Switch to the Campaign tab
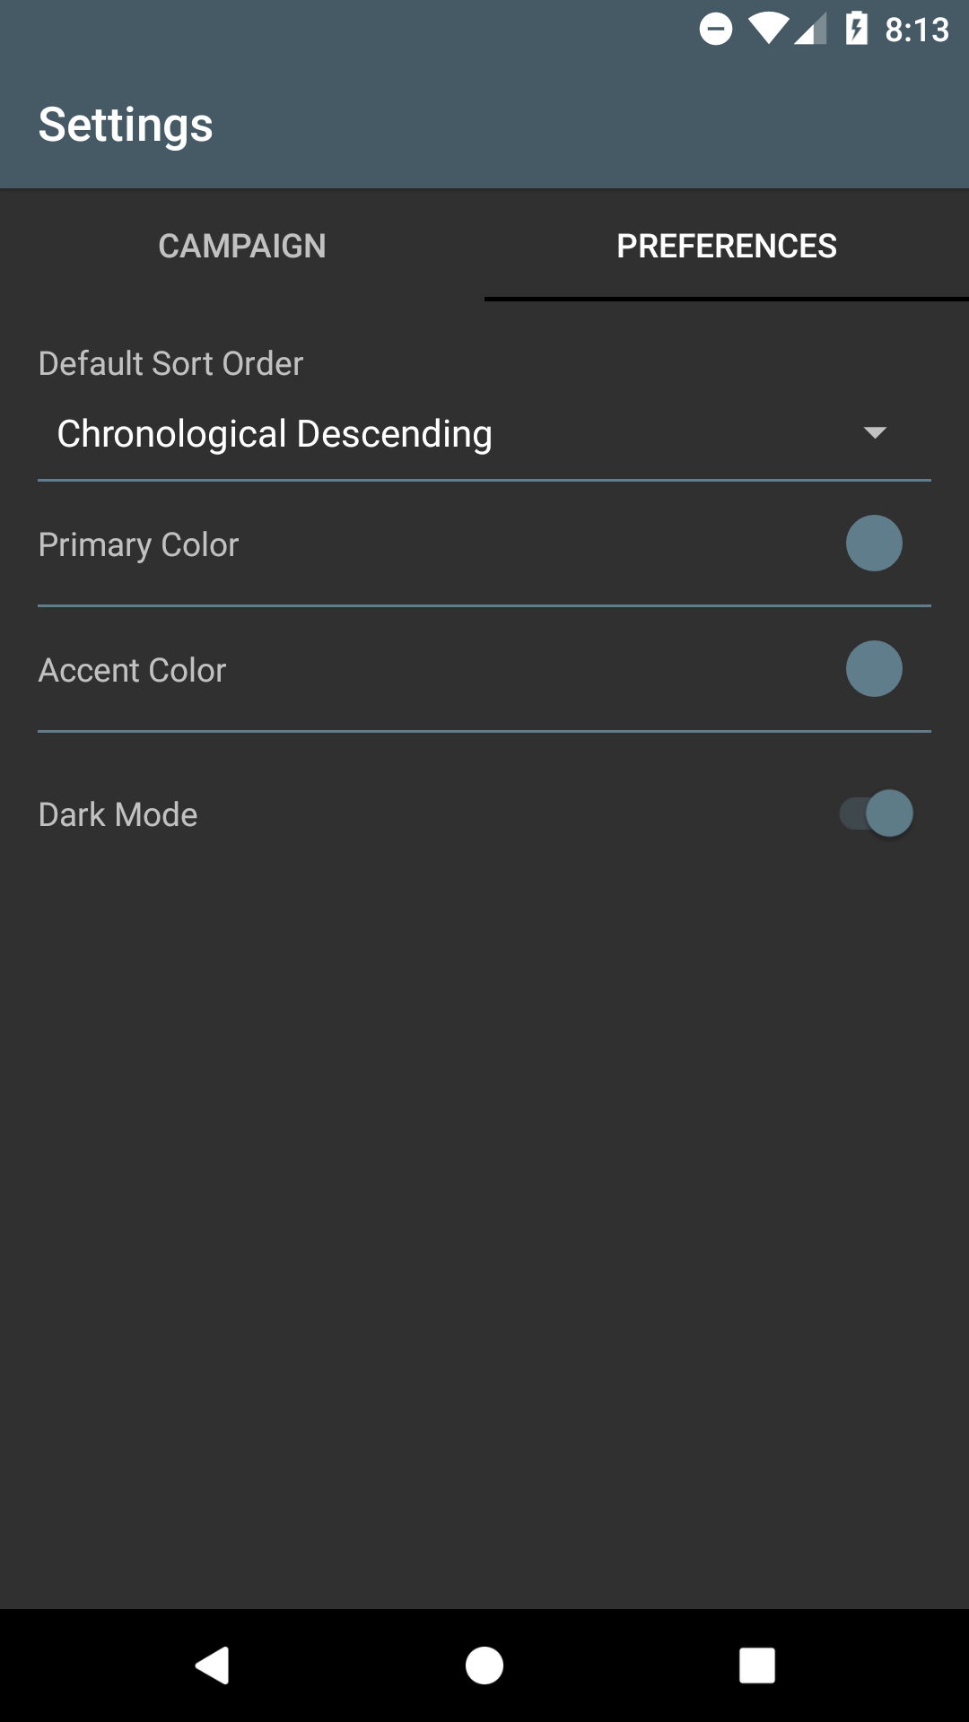The height and width of the screenshot is (1722, 969). click(x=242, y=246)
